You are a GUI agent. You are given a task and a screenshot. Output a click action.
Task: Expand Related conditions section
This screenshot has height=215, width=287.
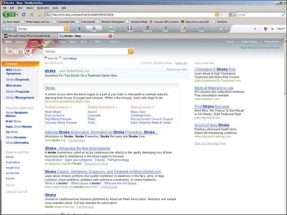(58, 107)
